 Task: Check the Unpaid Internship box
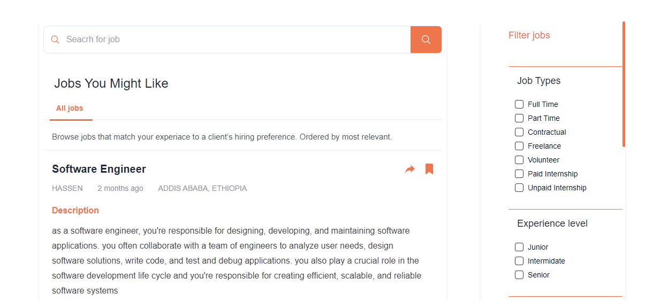[x=519, y=188]
